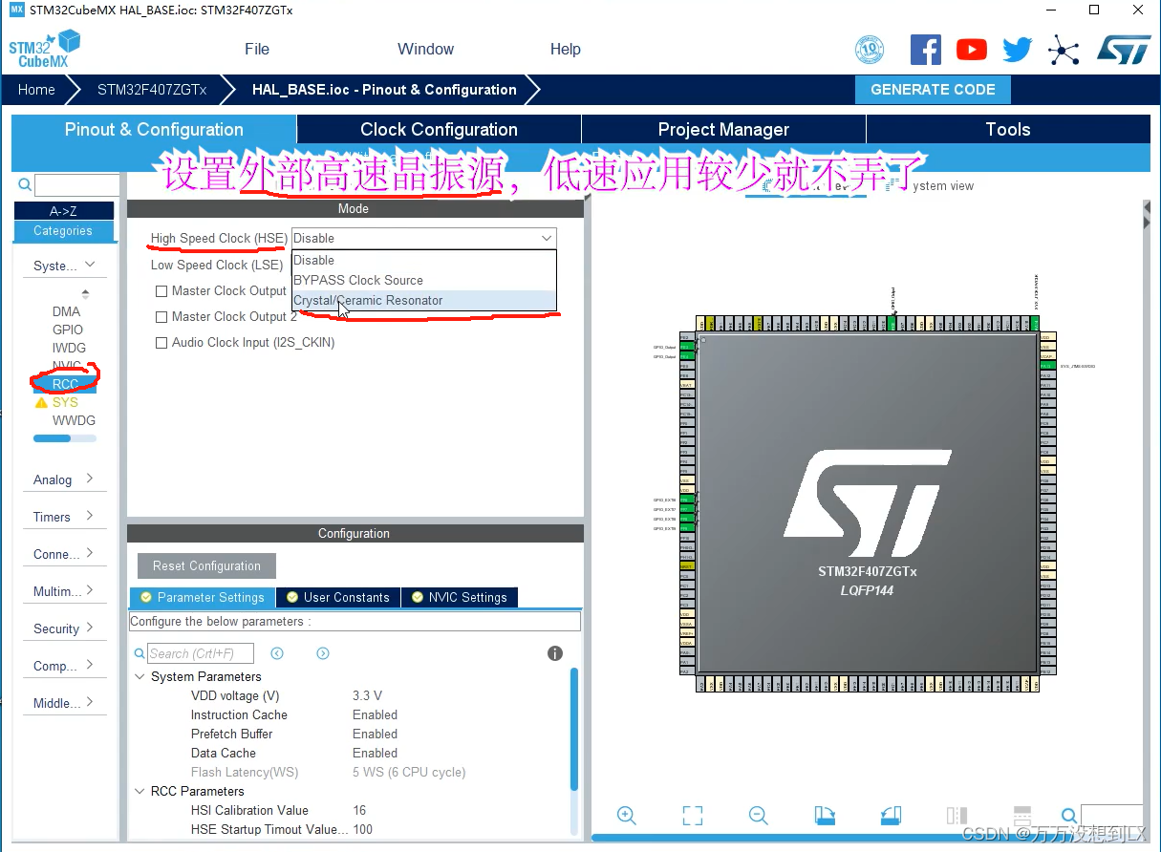1161x852 pixels.
Task: Open the Window menu
Action: tap(426, 50)
